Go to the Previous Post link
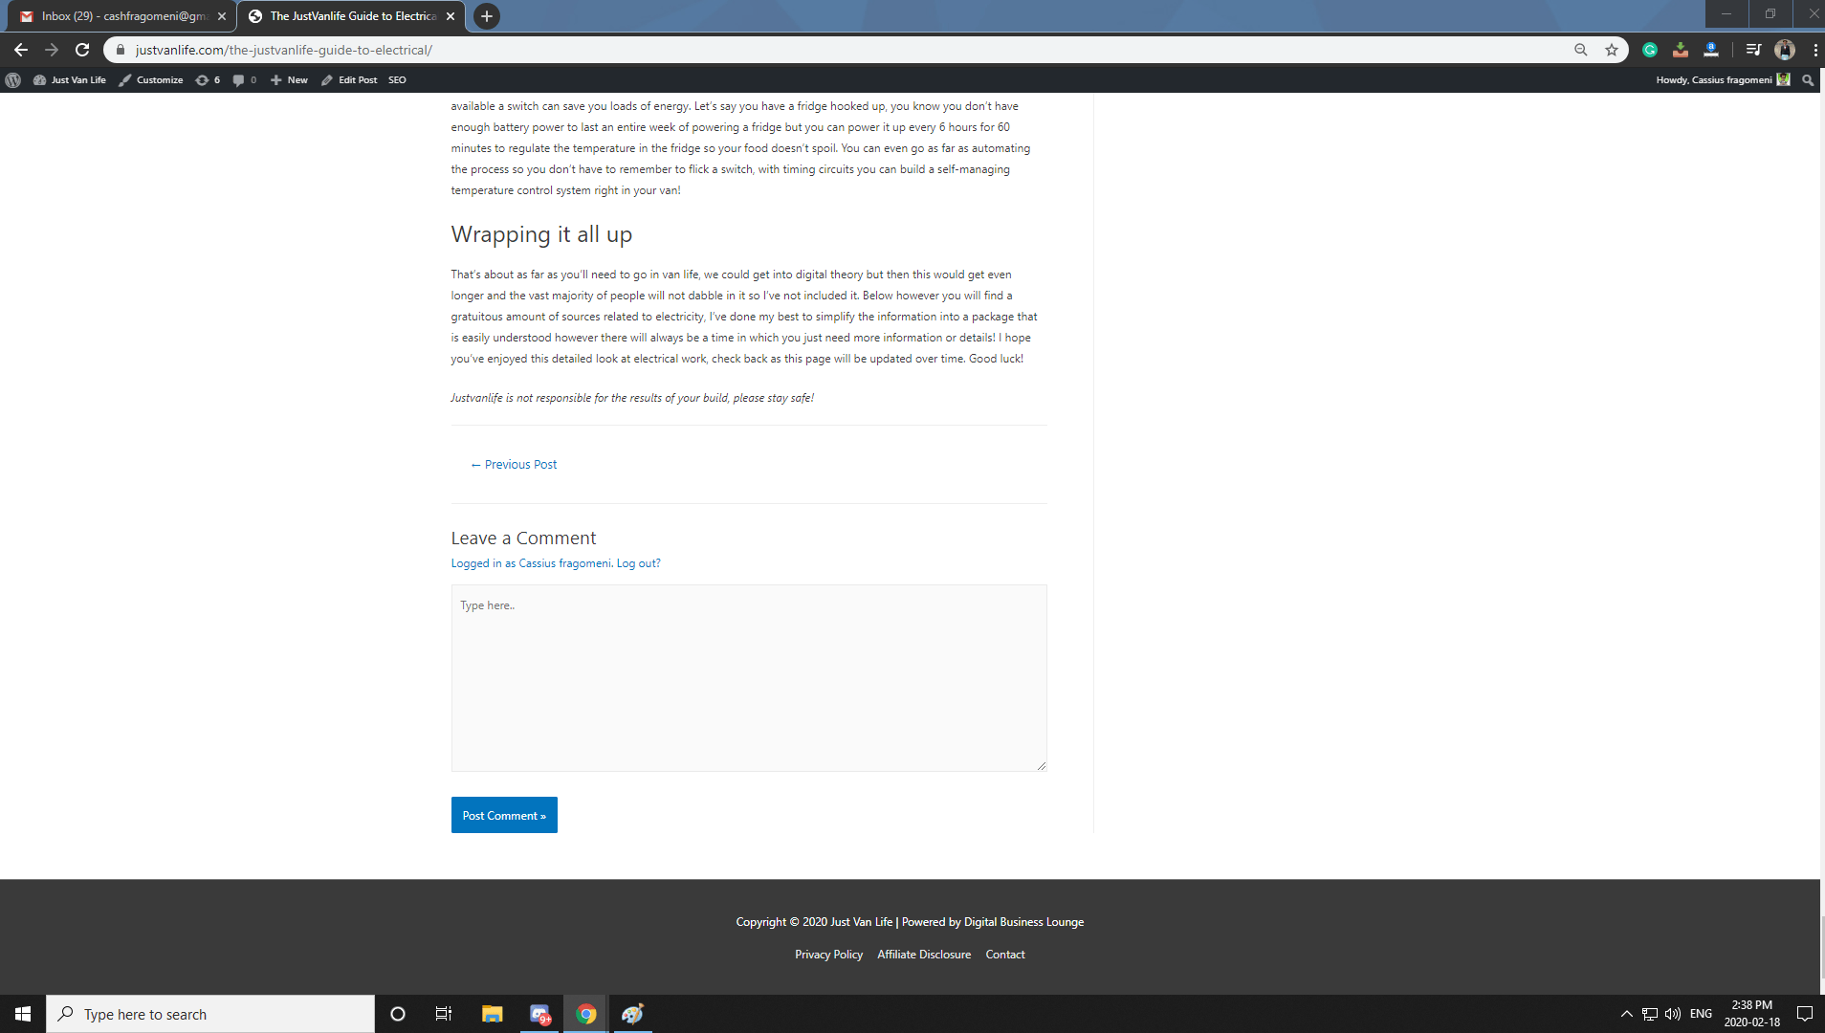1825x1033 pixels. [514, 465]
